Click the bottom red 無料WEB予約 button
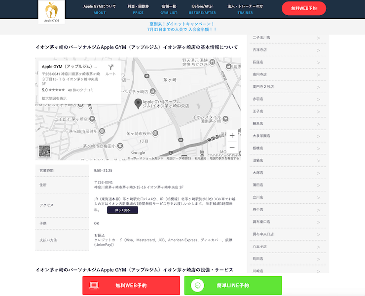Image resolution: width=365 pixels, height=296 pixels. coord(131,286)
